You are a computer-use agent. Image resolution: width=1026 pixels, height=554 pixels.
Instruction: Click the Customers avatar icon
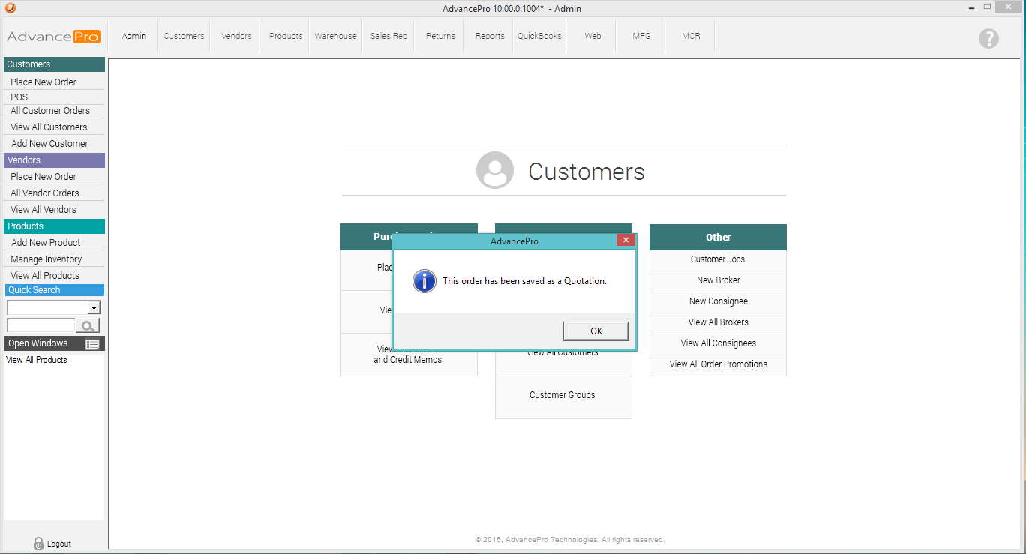495,170
